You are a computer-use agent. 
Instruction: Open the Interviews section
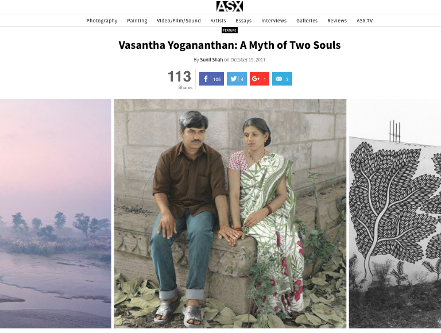pos(274,21)
